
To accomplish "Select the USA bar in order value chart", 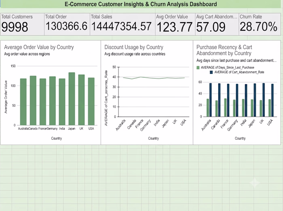I will (91, 101).
